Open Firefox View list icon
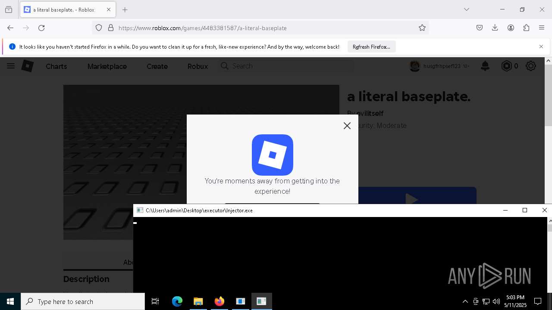The image size is (552, 310). pos(9,9)
